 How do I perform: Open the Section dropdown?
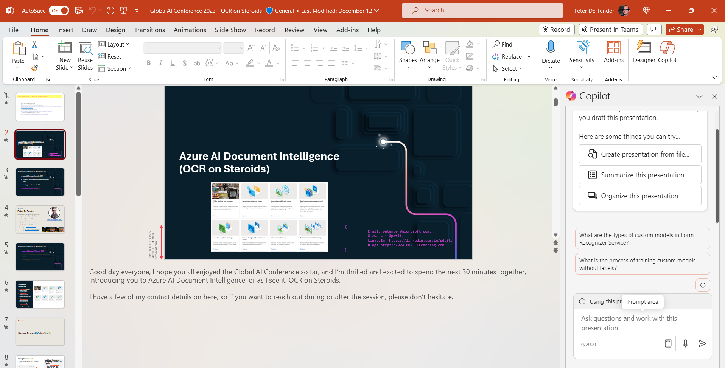click(x=114, y=68)
